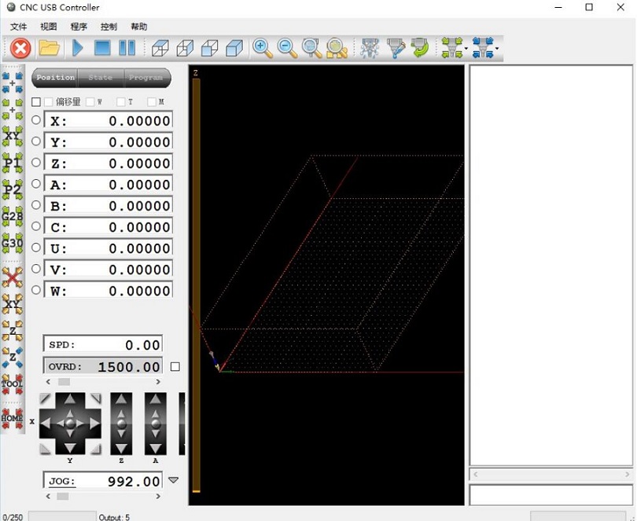637x521 pixels.
Task: Switch to the State tab
Action: coord(101,78)
